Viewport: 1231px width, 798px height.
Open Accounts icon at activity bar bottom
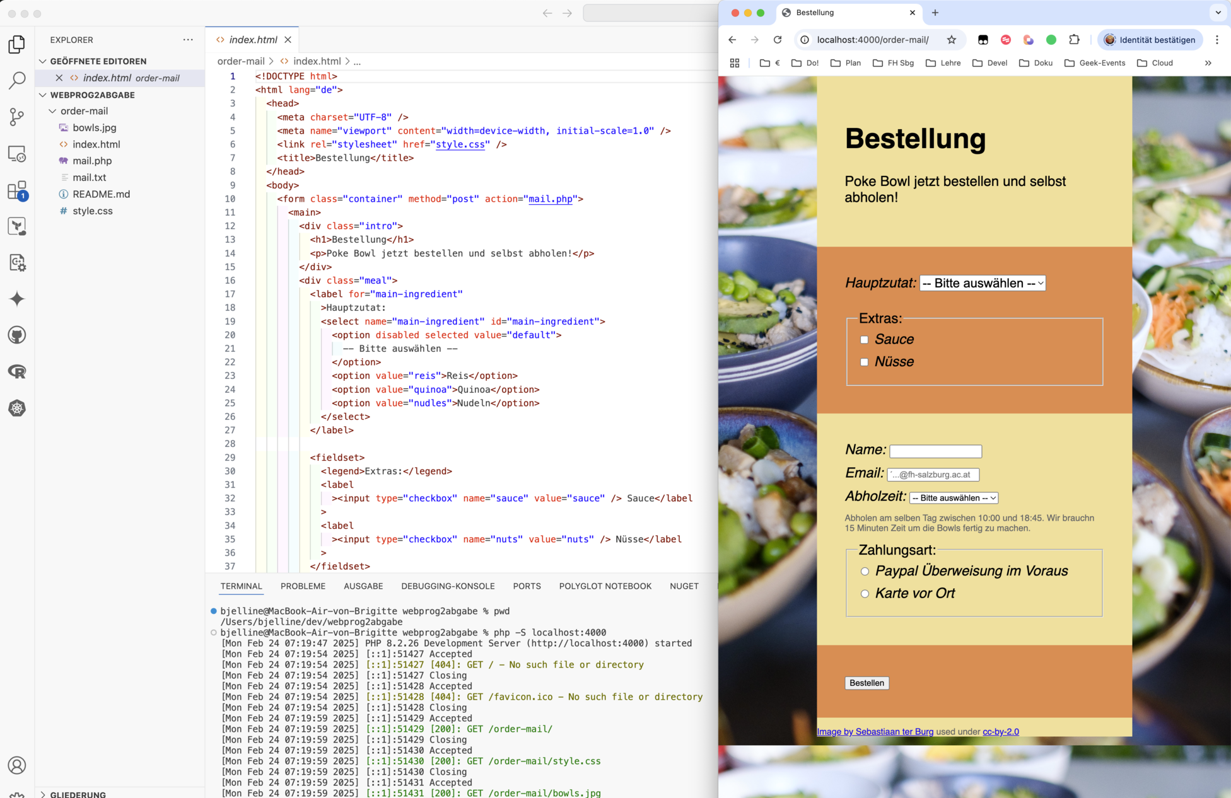pos(17,765)
